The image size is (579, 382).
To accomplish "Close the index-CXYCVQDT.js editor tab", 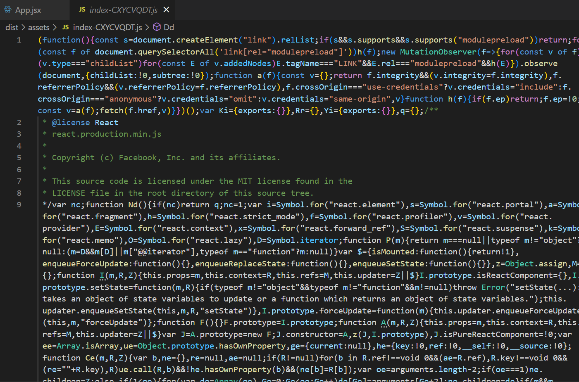I will pos(166,9).
